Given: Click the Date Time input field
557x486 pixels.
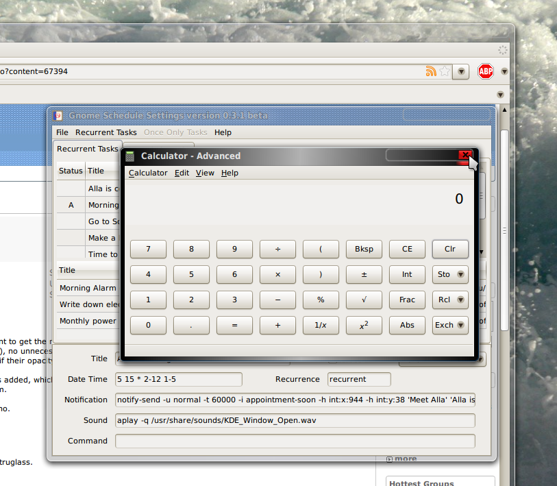Looking at the screenshot, I should (179, 379).
